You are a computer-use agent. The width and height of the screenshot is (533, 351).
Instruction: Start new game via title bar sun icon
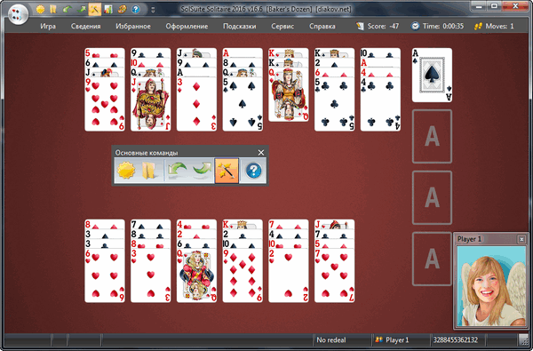coord(41,9)
